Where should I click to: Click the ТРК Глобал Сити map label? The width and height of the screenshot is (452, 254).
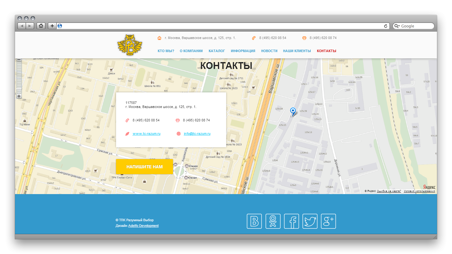[x=122, y=178]
